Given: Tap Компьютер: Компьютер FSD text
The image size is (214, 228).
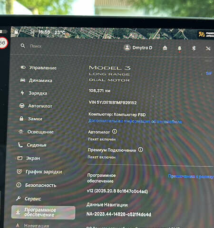Looking at the screenshot, I should (x=117, y=114).
